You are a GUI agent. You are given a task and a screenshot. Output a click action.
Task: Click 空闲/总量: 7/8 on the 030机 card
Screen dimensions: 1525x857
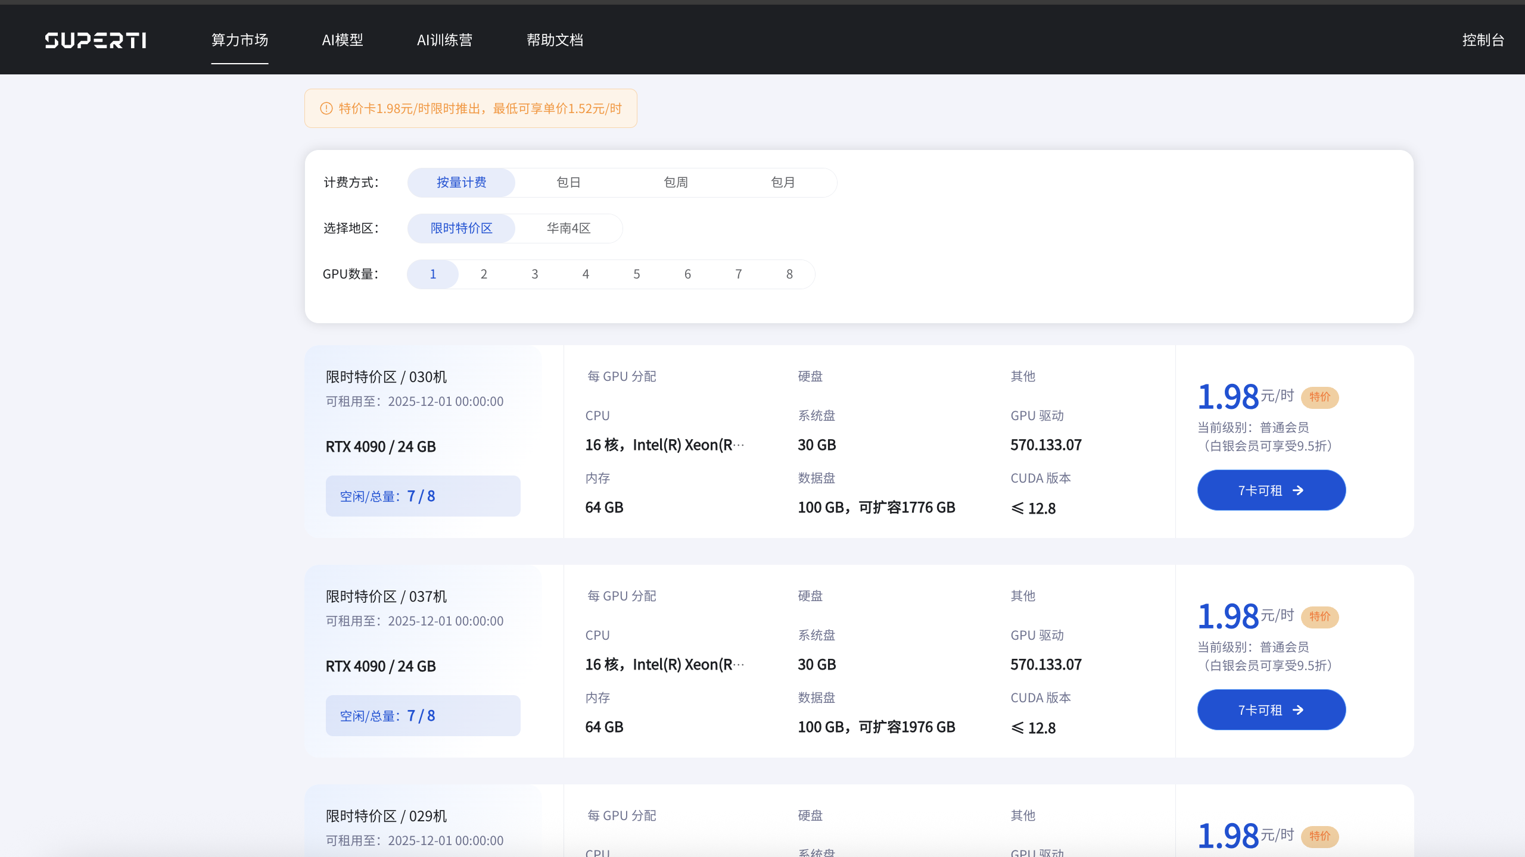423,496
